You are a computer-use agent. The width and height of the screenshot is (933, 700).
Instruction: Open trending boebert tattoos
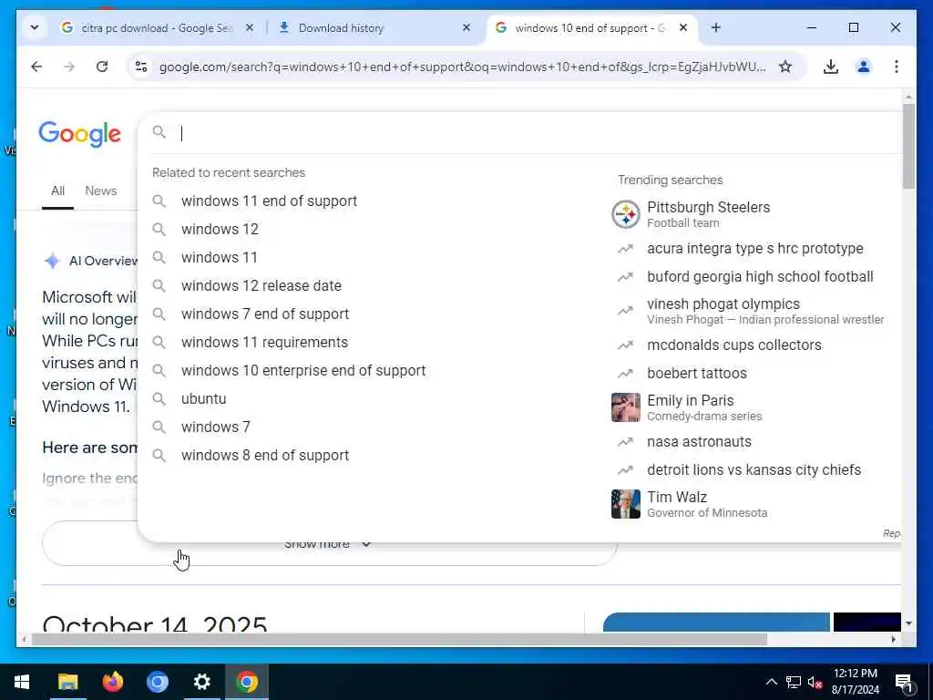[x=697, y=373]
